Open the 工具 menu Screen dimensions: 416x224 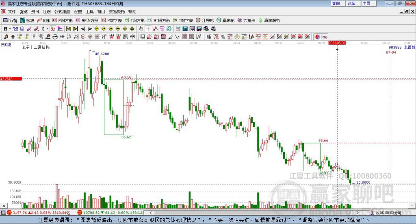[x=89, y=12]
